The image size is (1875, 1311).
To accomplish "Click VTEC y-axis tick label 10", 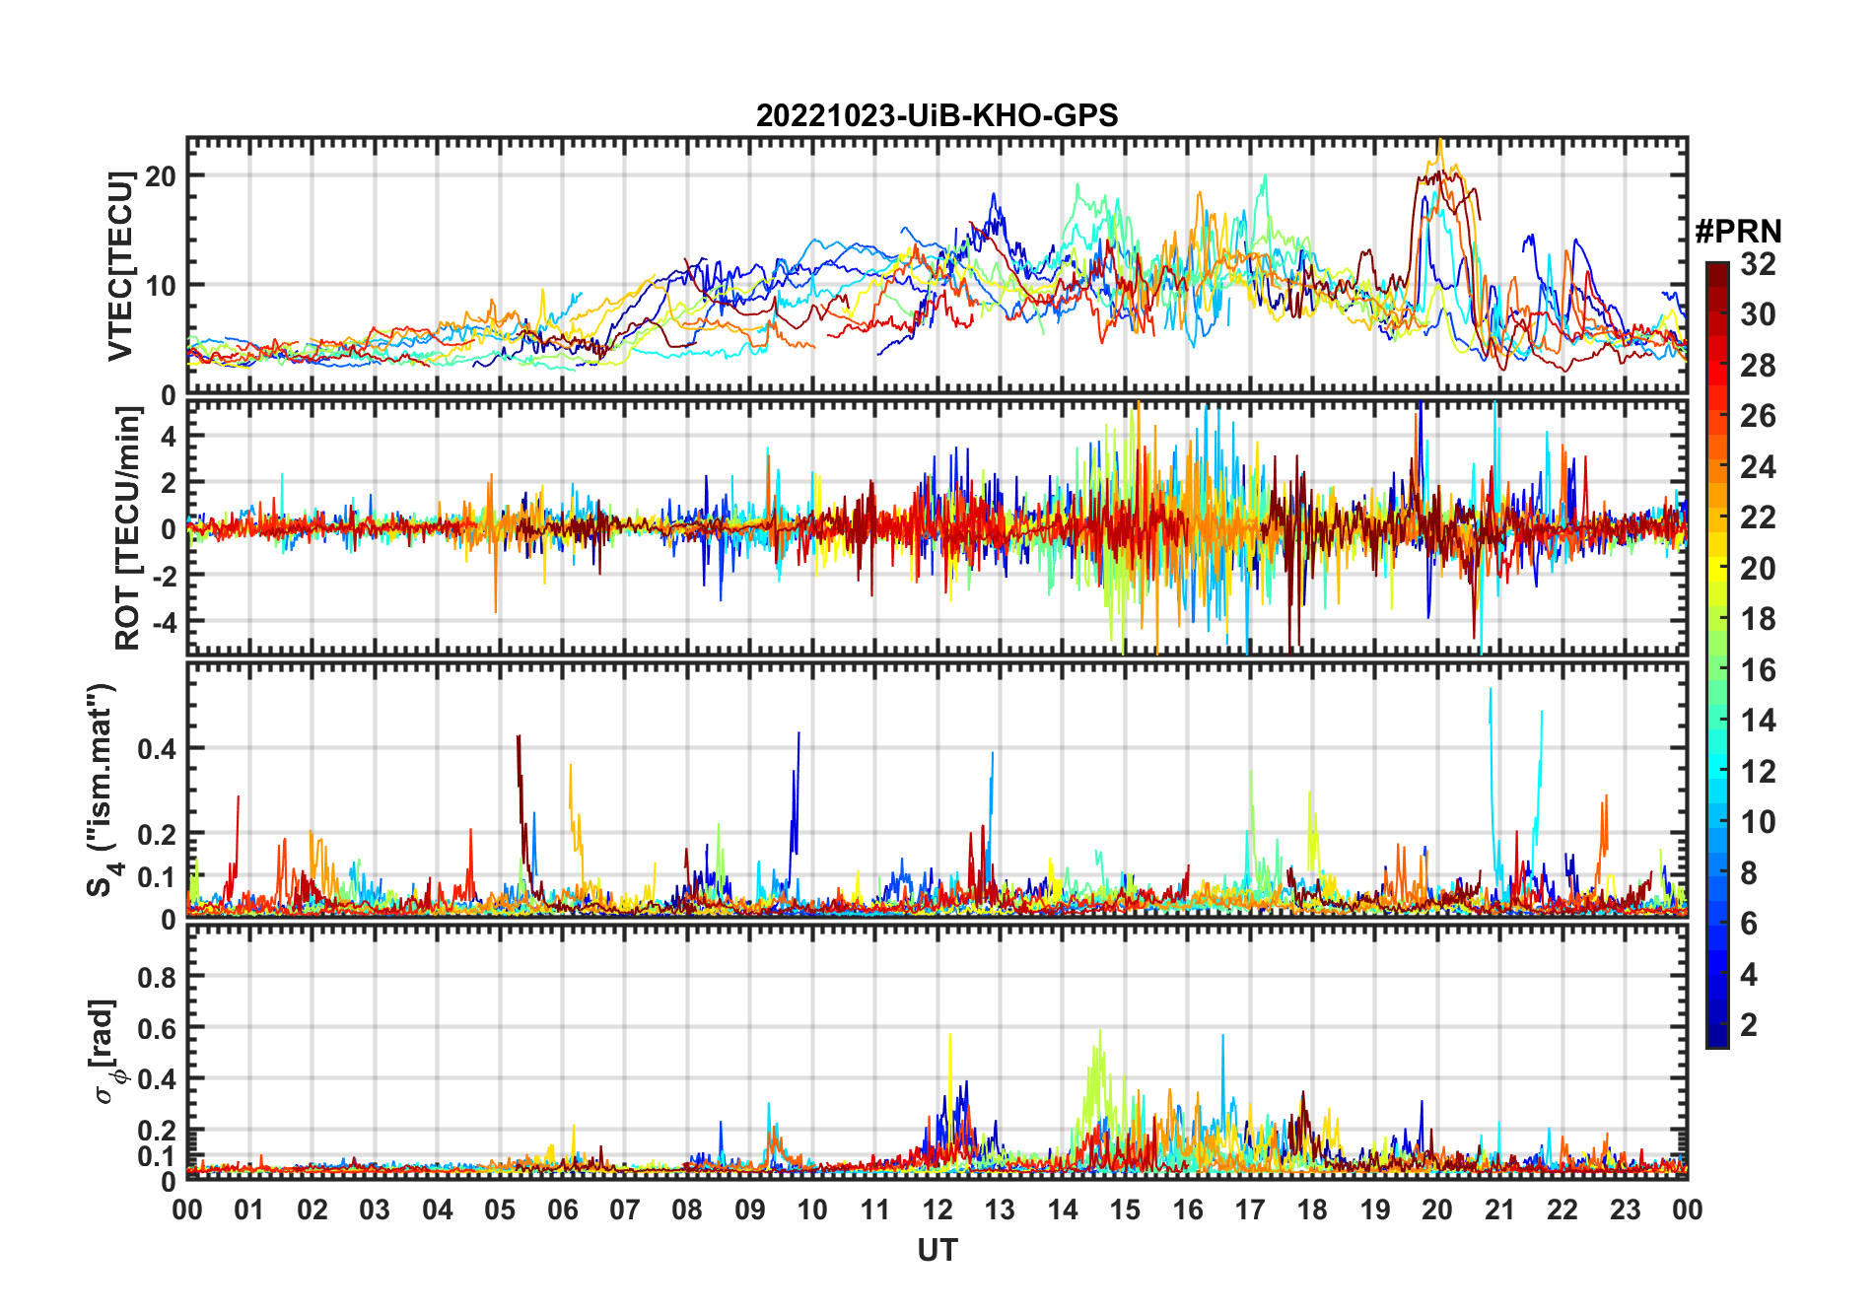I will tap(161, 286).
